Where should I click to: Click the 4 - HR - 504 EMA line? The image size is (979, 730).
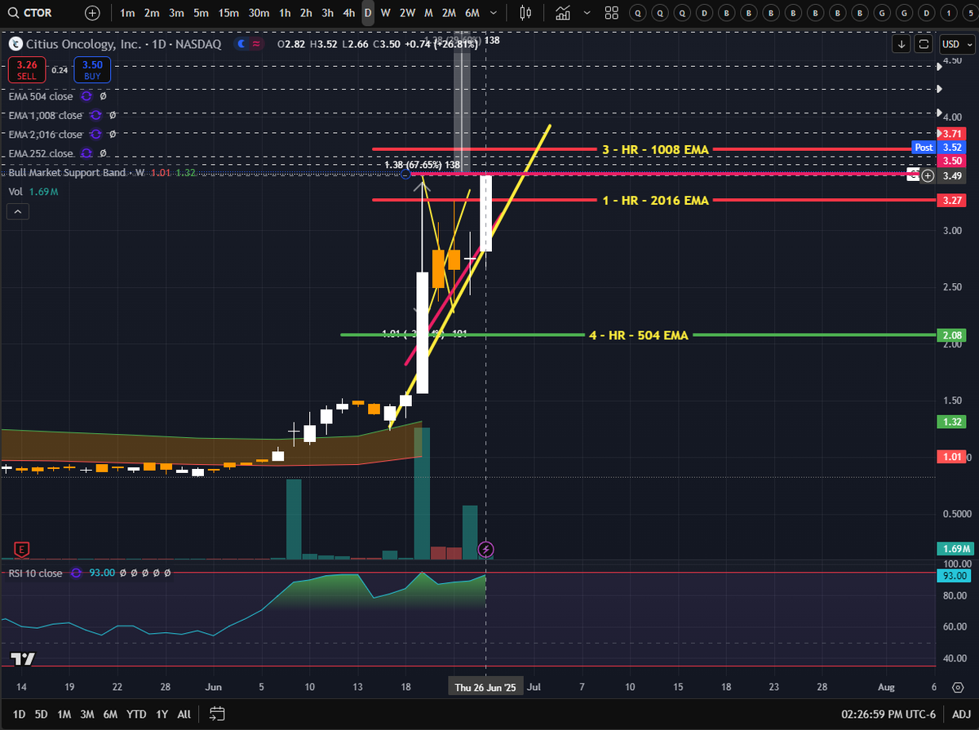(x=639, y=334)
